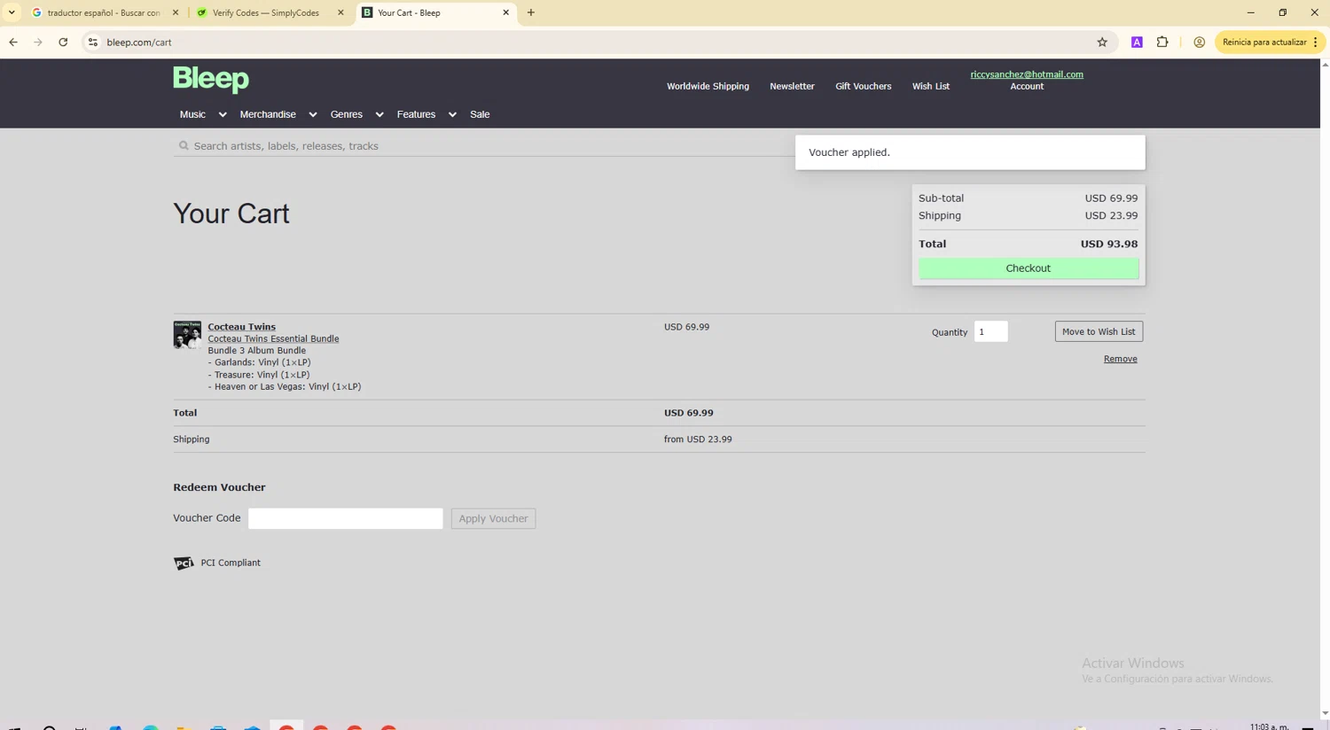Open the Wish List link
This screenshot has width=1330, height=730.
tap(930, 86)
